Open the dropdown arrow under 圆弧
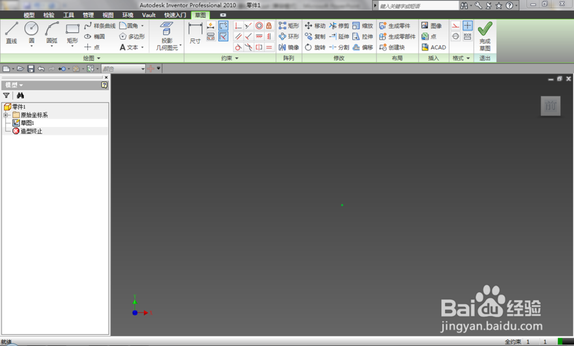574x346 pixels. 52,46
